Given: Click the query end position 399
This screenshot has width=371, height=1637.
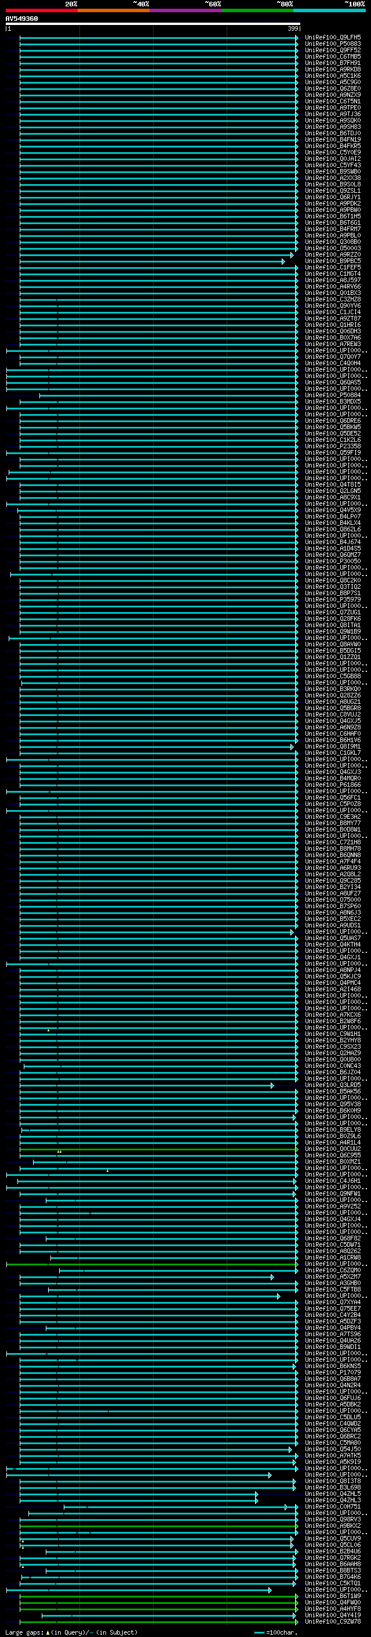Looking at the screenshot, I should [x=293, y=28].
